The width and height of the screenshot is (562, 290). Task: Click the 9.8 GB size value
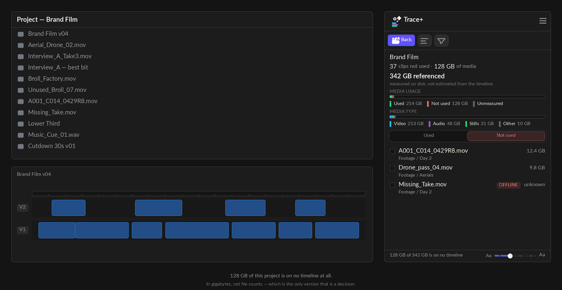[x=537, y=167]
